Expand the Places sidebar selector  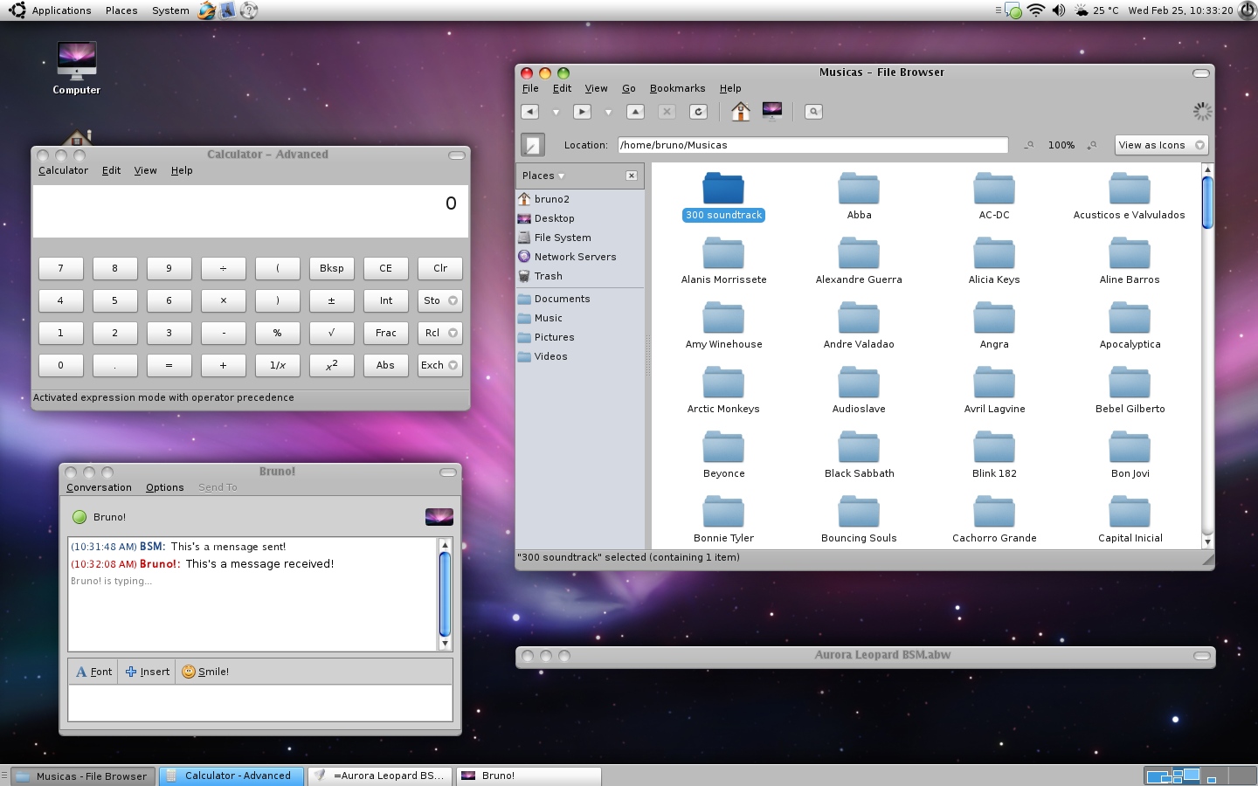pos(543,176)
